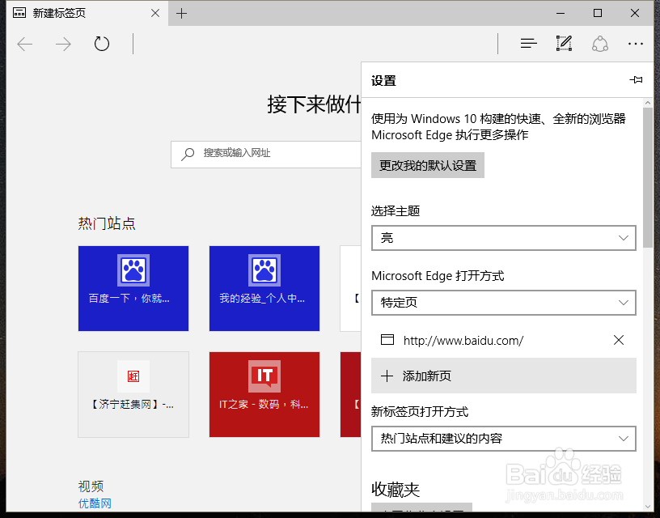Close the 新建标签页 tab

[155, 14]
